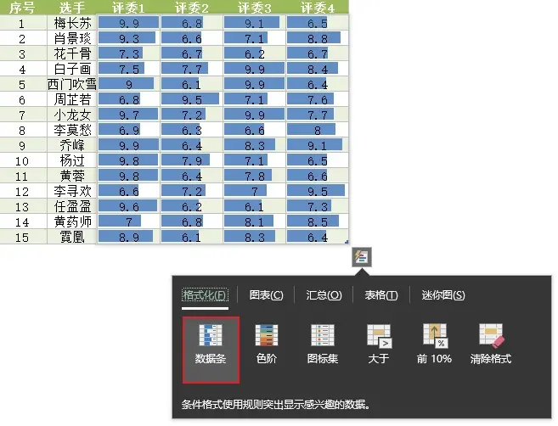Screen dimensions: 558x426
Task: Select the cell containing 黄药师
Action: point(72,221)
